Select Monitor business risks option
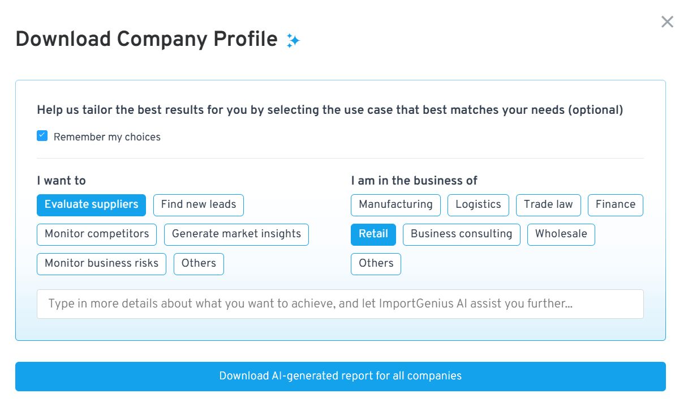The width and height of the screenshot is (688, 406). click(x=101, y=264)
